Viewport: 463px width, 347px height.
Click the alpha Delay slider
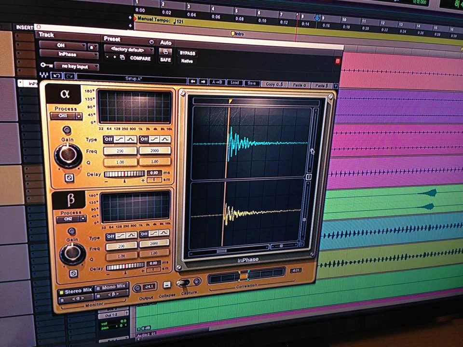(124, 174)
